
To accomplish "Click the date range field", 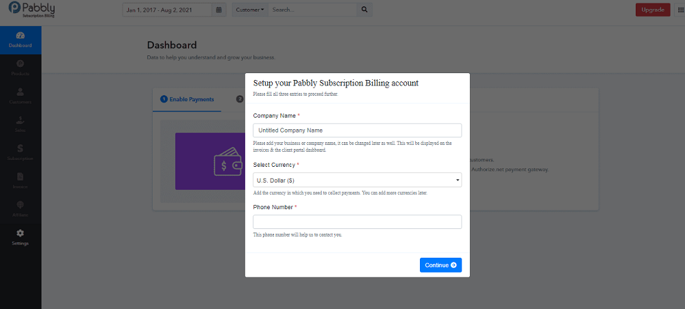I will pos(167,10).
